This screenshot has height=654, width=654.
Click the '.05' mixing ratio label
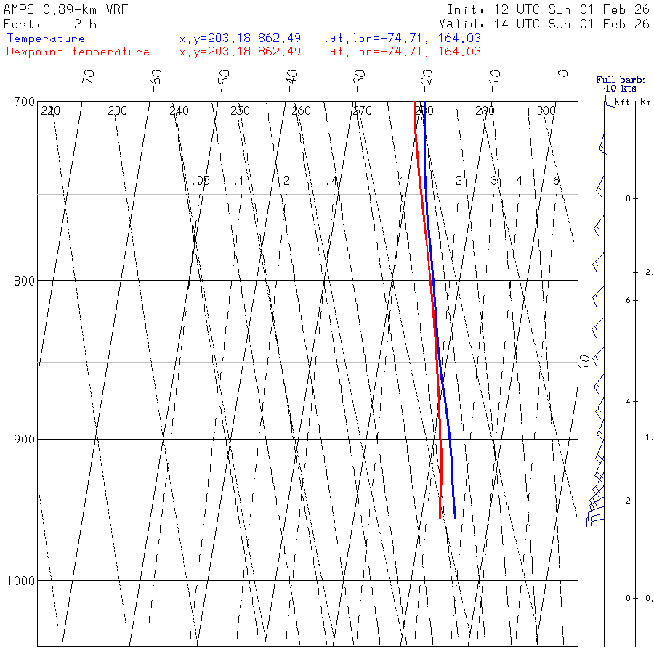pyautogui.click(x=201, y=181)
